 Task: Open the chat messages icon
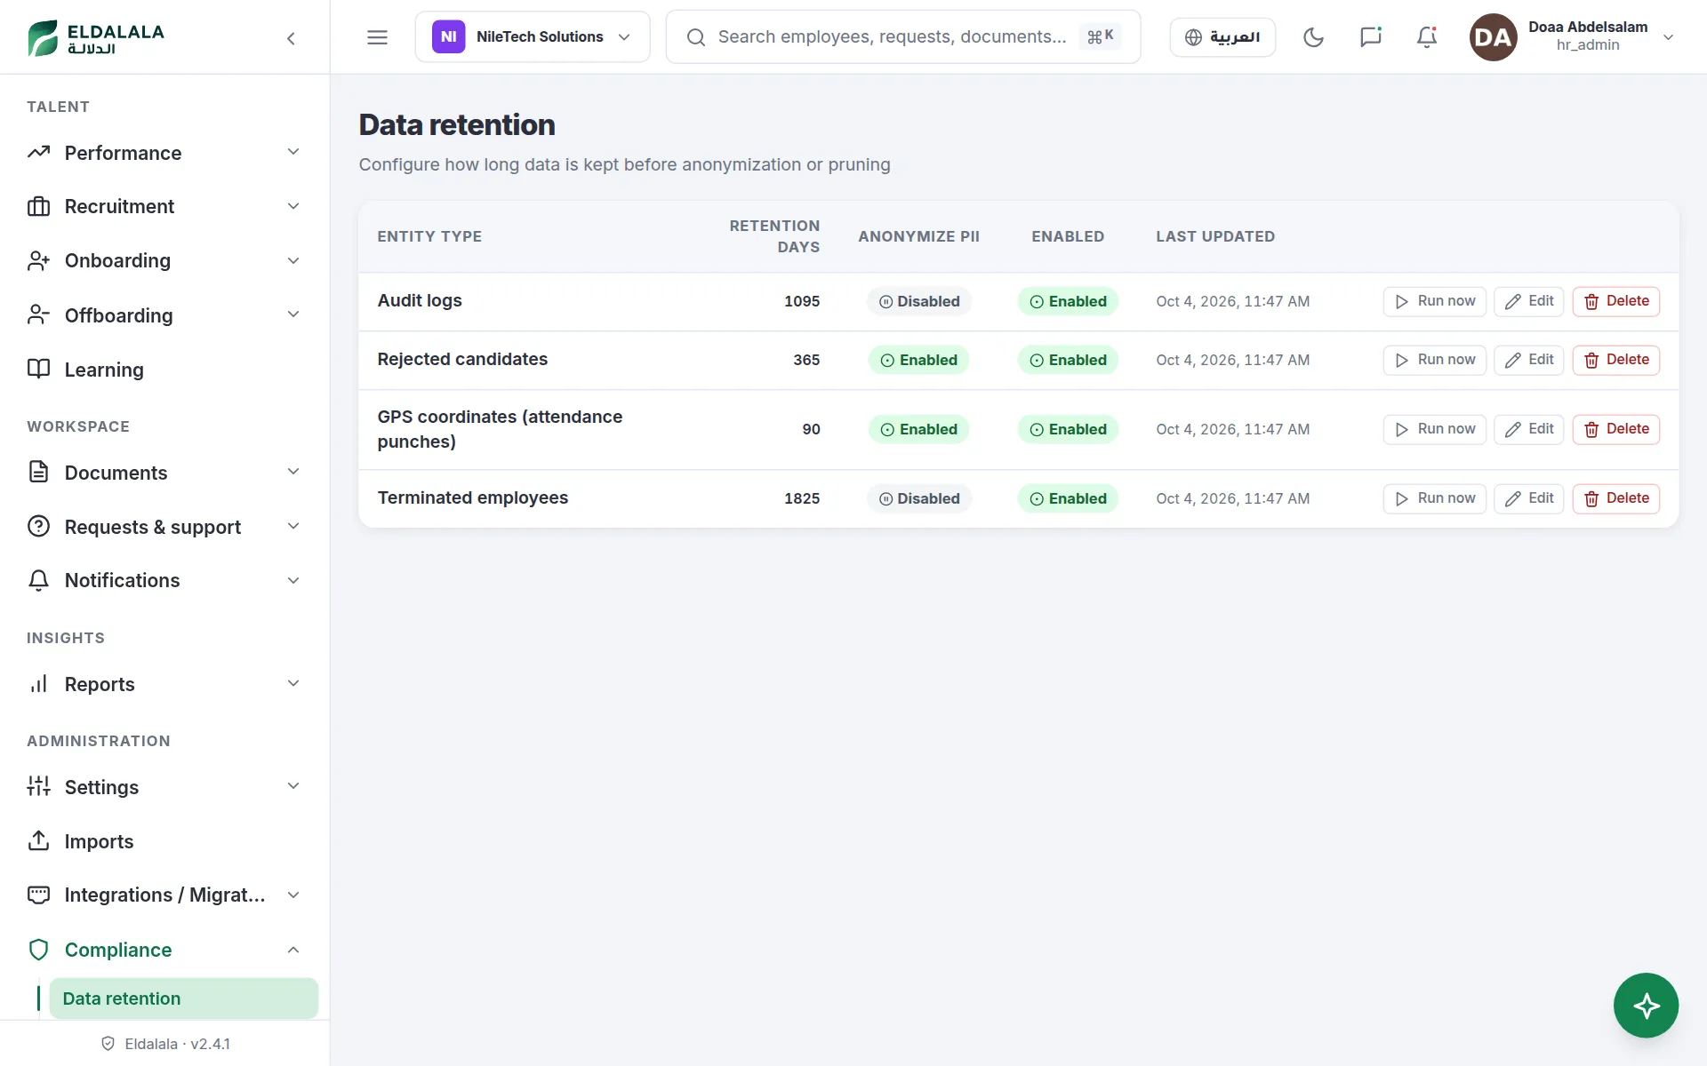pyautogui.click(x=1370, y=37)
